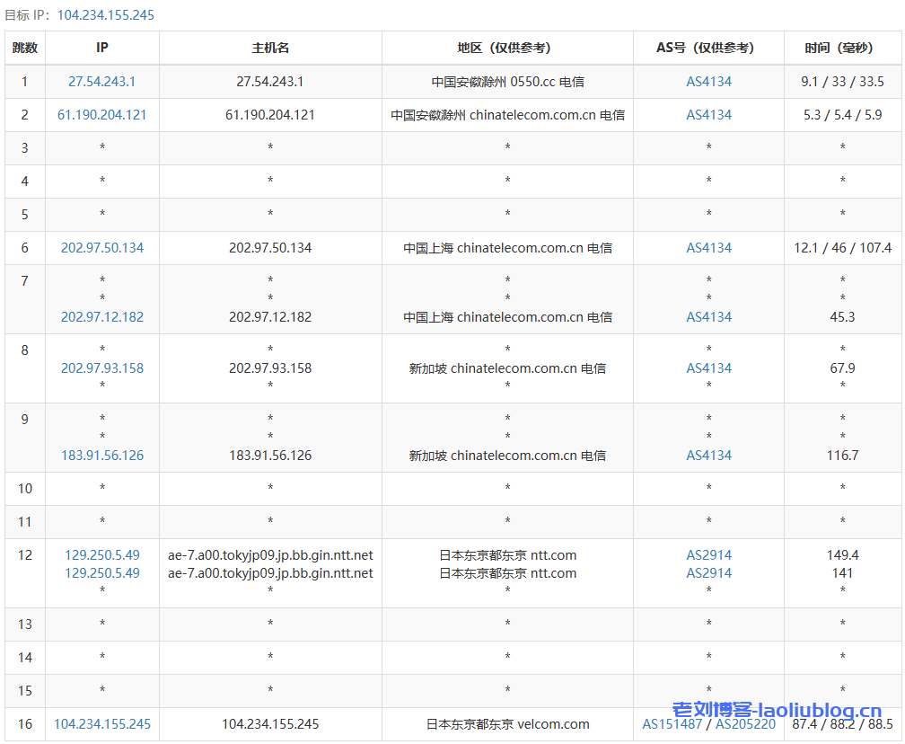Open AS4134 link on hop 2

(708, 114)
